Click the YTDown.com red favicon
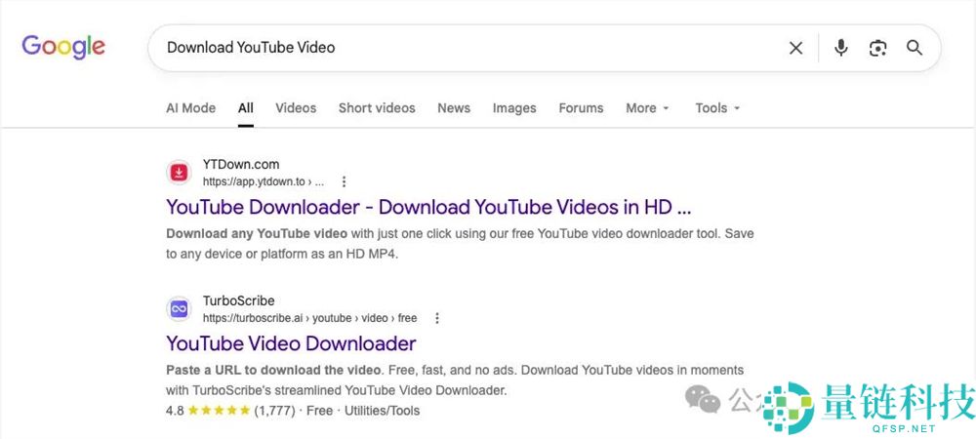This screenshot has height=439, width=976. point(180,173)
